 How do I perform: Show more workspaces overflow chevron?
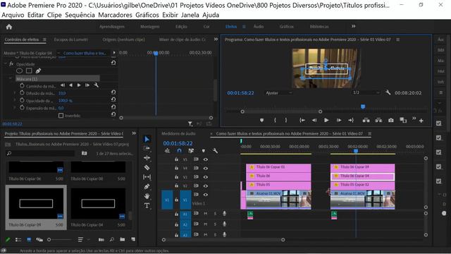[354, 26]
